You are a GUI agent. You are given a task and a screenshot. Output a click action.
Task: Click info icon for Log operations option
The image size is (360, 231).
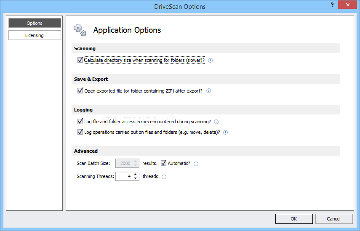pos(225,133)
